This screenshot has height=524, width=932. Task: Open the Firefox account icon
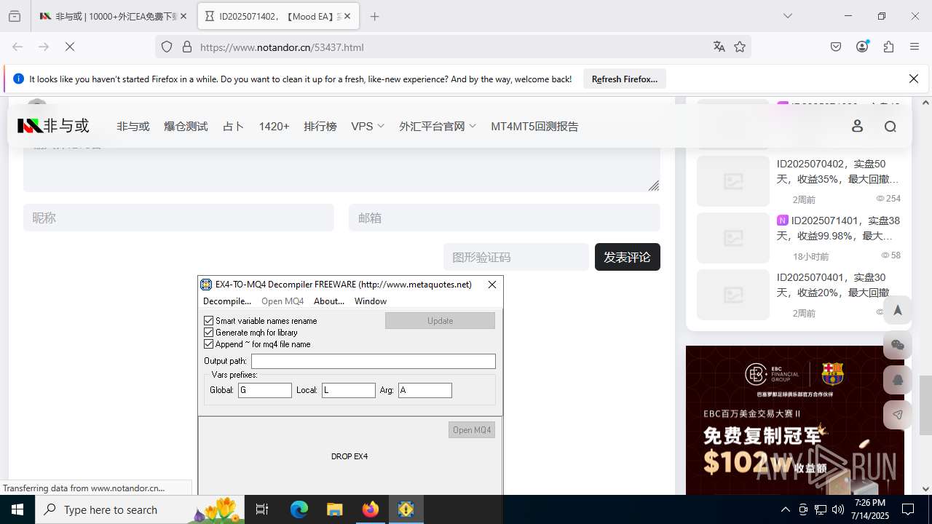(862, 47)
